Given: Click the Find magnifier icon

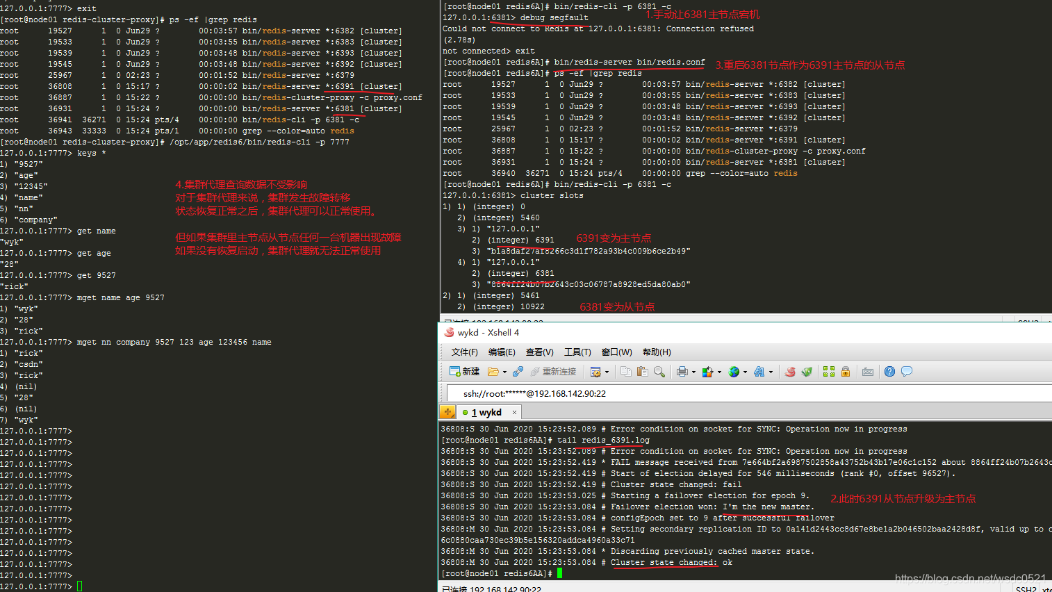Looking at the screenshot, I should (x=659, y=372).
